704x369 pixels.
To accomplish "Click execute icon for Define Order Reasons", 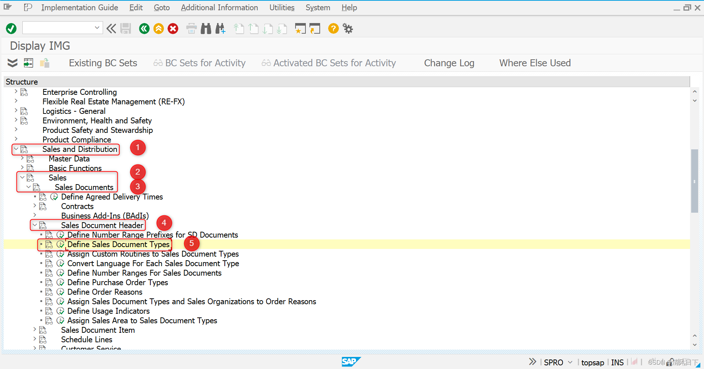I will click(x=60, y=292).
